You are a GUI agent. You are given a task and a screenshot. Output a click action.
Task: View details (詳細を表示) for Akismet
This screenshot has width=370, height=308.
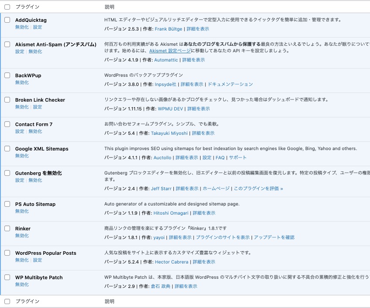[x=194, y=60]
